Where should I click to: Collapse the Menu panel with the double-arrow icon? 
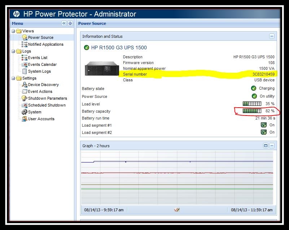tap(64, 23)
